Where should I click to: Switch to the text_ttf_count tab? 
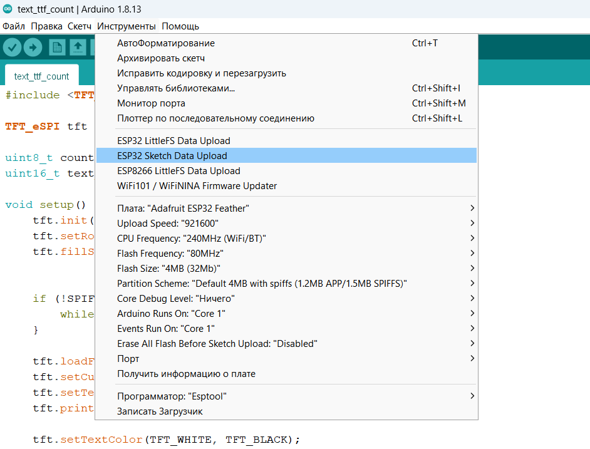pos(41,76)
